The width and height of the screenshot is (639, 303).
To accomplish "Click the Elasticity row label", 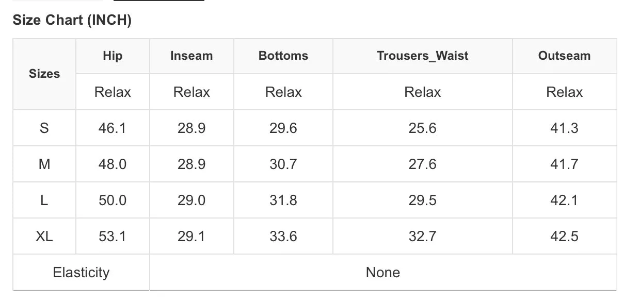I will (x=81, y=272).
